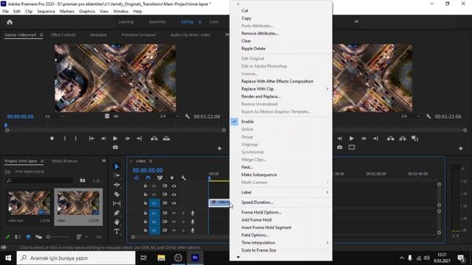
Task: Expand Project panel overflow tabs chevrons
Action: click(104, 161)
